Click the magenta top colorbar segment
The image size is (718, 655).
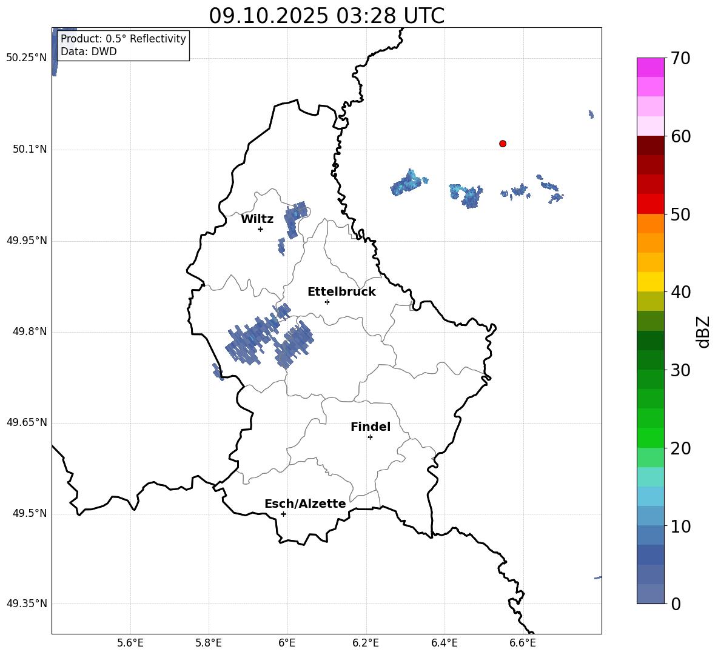[651, 67]
